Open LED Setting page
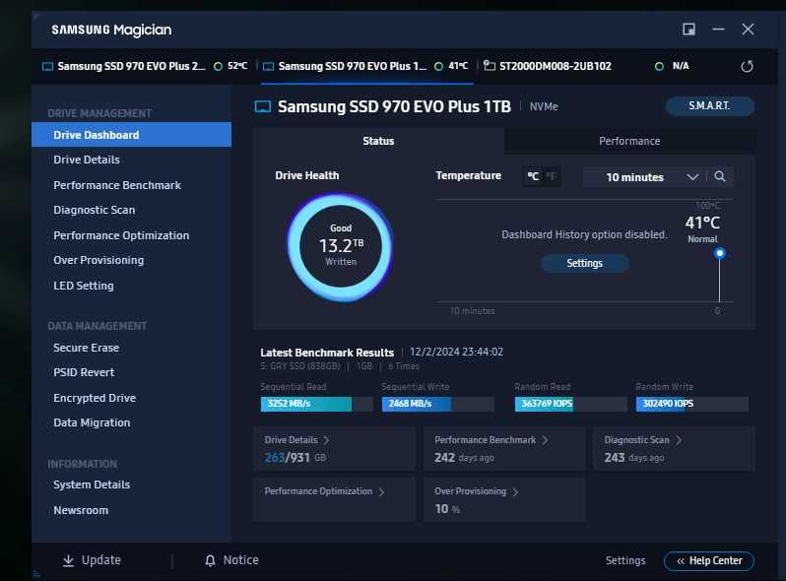786x581 pixels. click(x=131, y=286)
